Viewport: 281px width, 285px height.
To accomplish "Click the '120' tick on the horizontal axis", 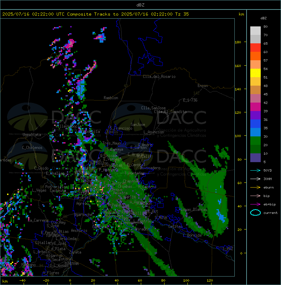I will pos(210,281).
